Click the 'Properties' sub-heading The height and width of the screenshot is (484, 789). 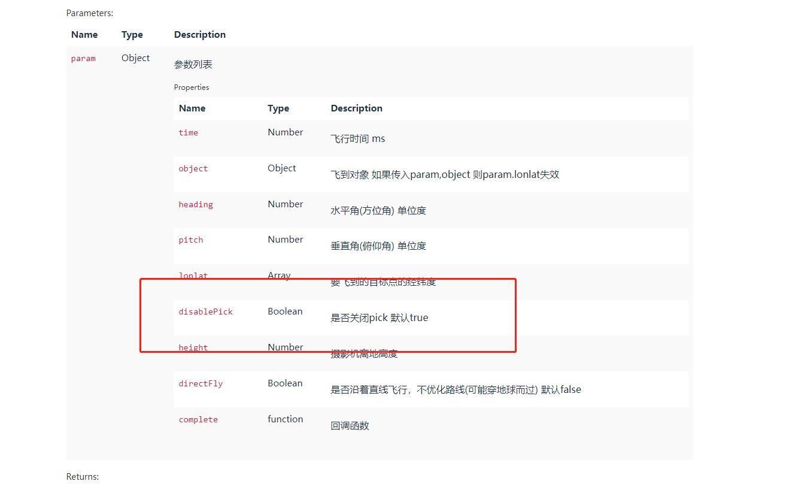point(192,87)
